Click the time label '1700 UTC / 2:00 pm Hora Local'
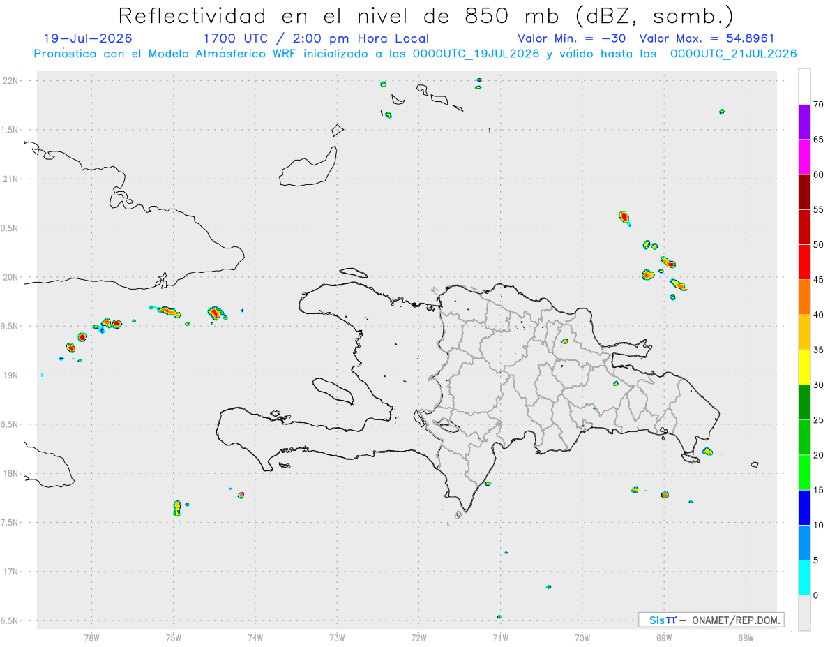 point(316,38)
